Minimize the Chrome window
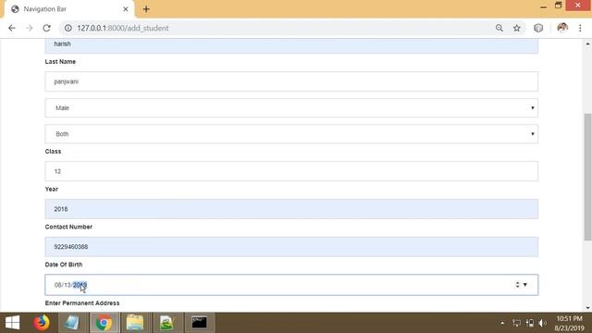 (x=543, y=6)
